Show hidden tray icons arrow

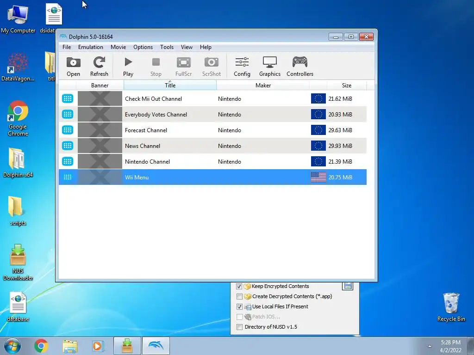[x=430, y=346]
